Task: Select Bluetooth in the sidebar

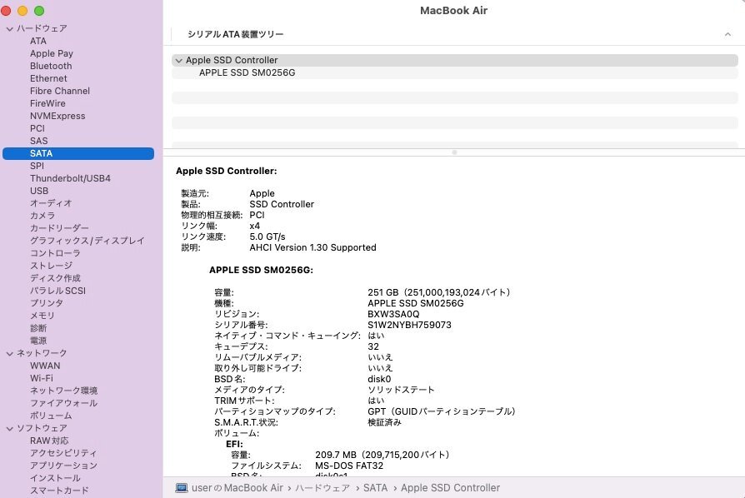Action: click(51, 65)
